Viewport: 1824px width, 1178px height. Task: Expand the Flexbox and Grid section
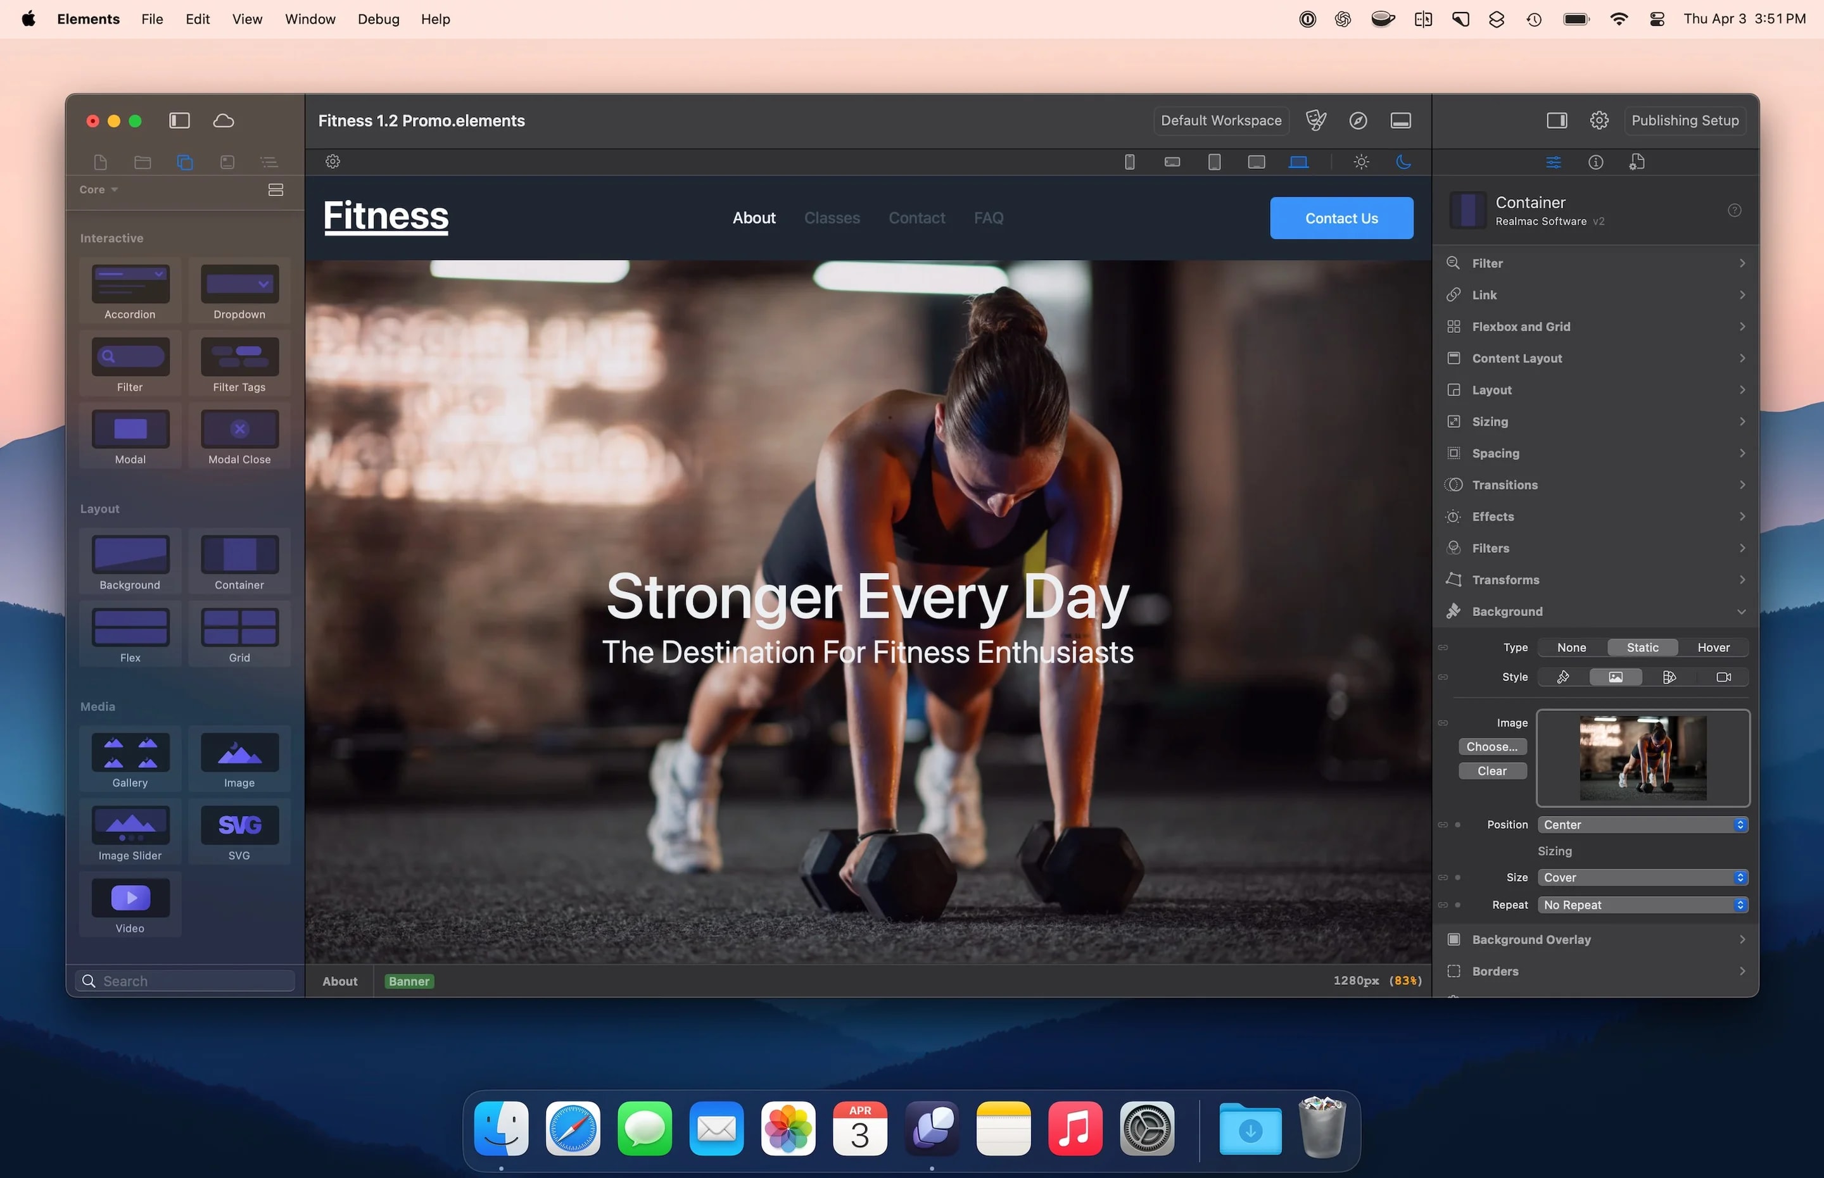tap(1595, 327)
